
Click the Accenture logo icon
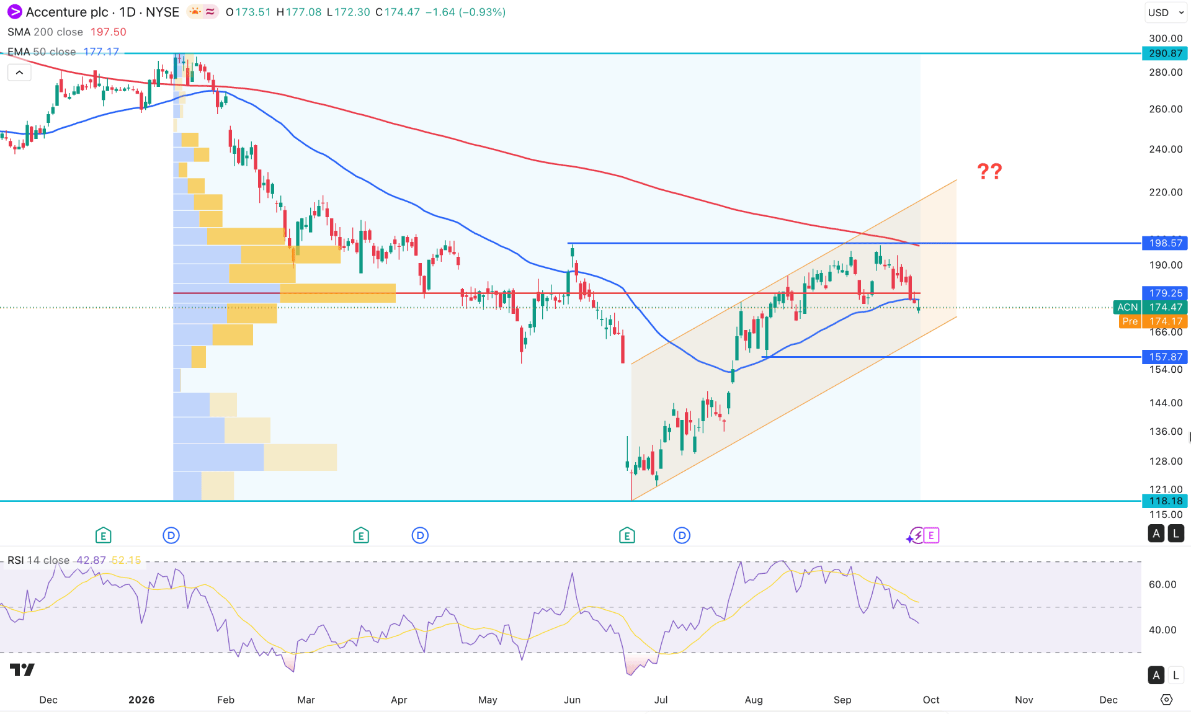click(14, 12)
